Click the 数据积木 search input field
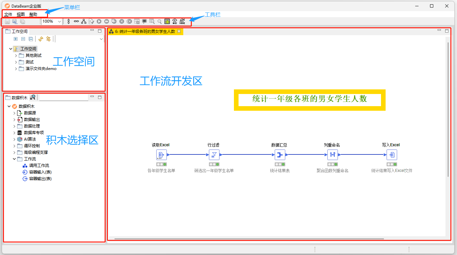The height and width of the screenshot is (255, 457). click(x=63, y=98)
